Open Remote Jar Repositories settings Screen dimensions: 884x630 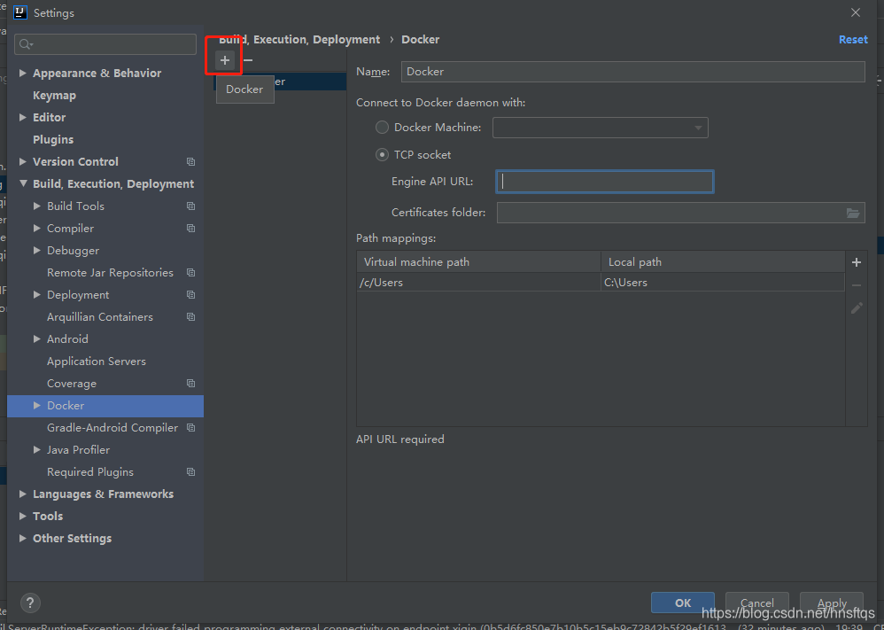pos(110,273)
